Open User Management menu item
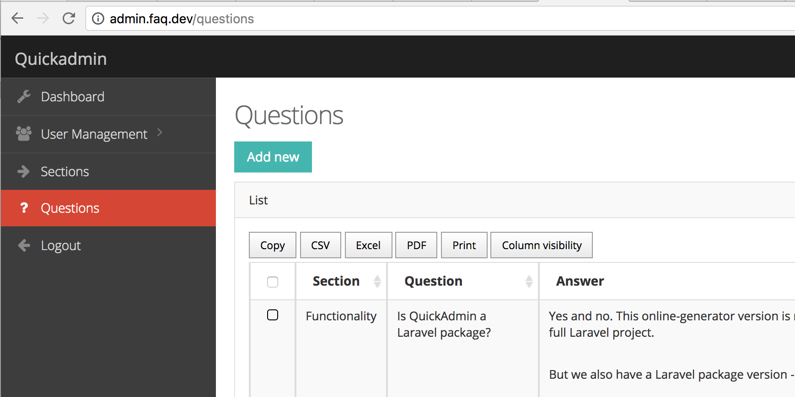 coord(108,134)
